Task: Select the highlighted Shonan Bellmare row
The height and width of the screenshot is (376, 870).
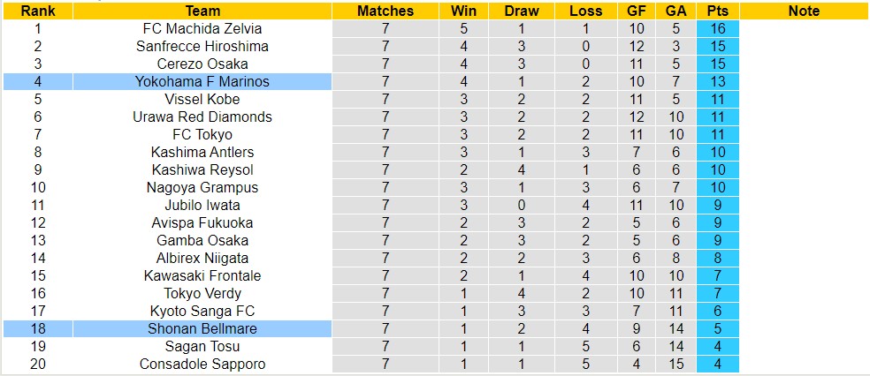Action: pos(202,328)
